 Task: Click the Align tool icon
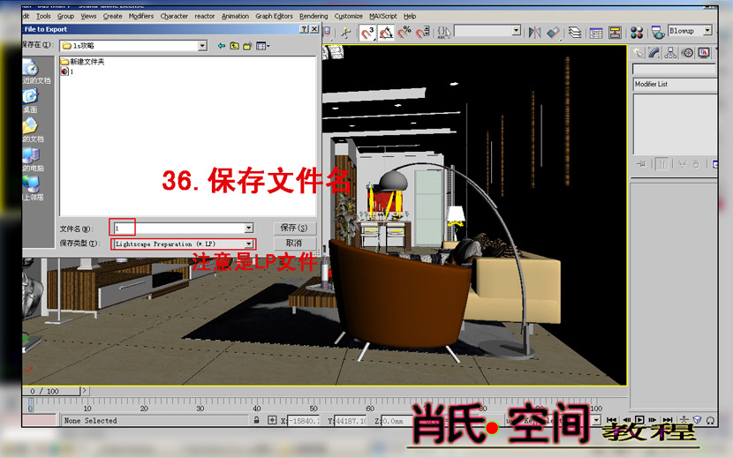pos(554,33)
